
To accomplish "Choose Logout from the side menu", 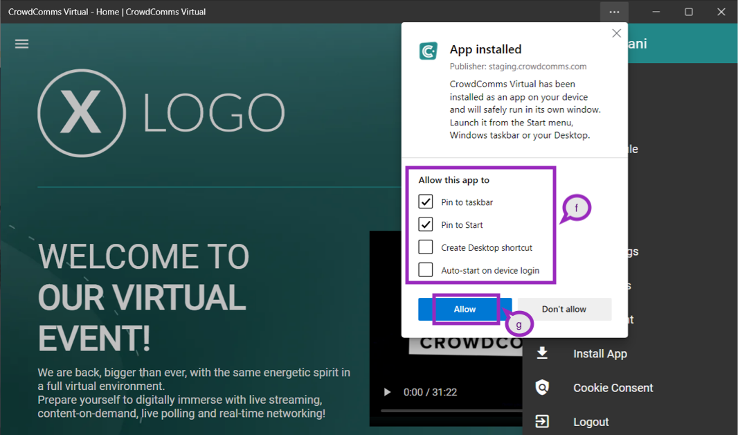I will pos(591,422).
